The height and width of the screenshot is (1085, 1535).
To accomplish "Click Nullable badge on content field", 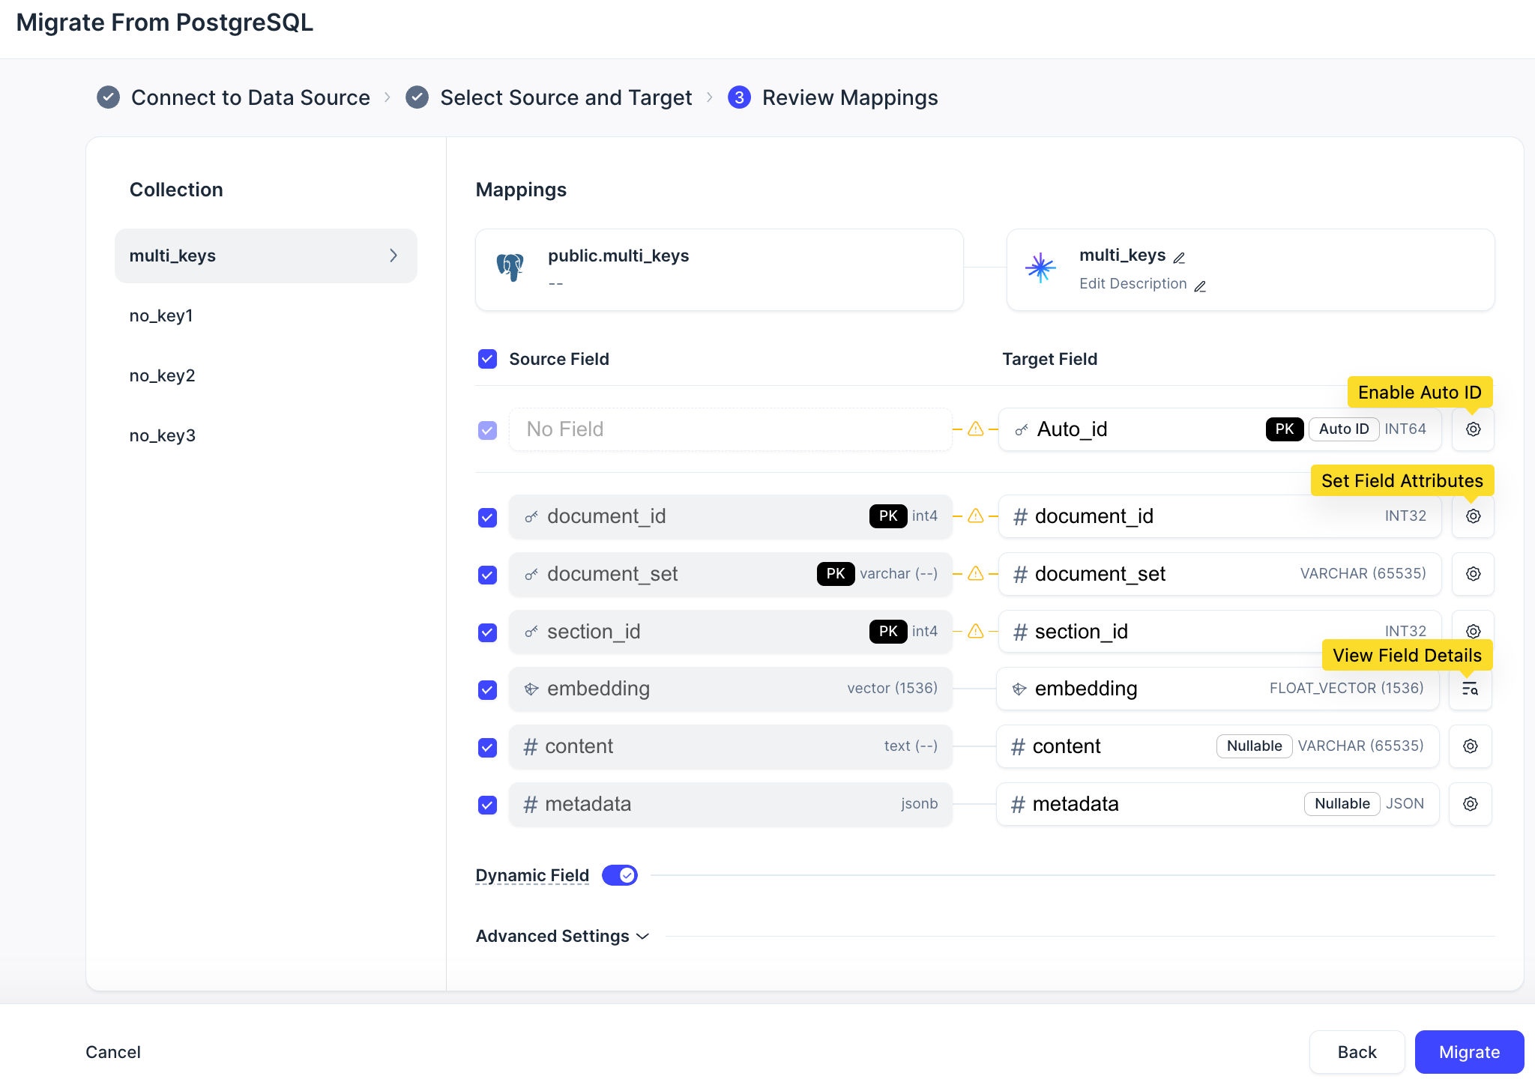I will click(x=1254, y=746).
